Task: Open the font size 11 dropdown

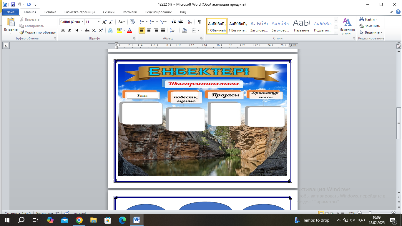Action: click(99, 22)
